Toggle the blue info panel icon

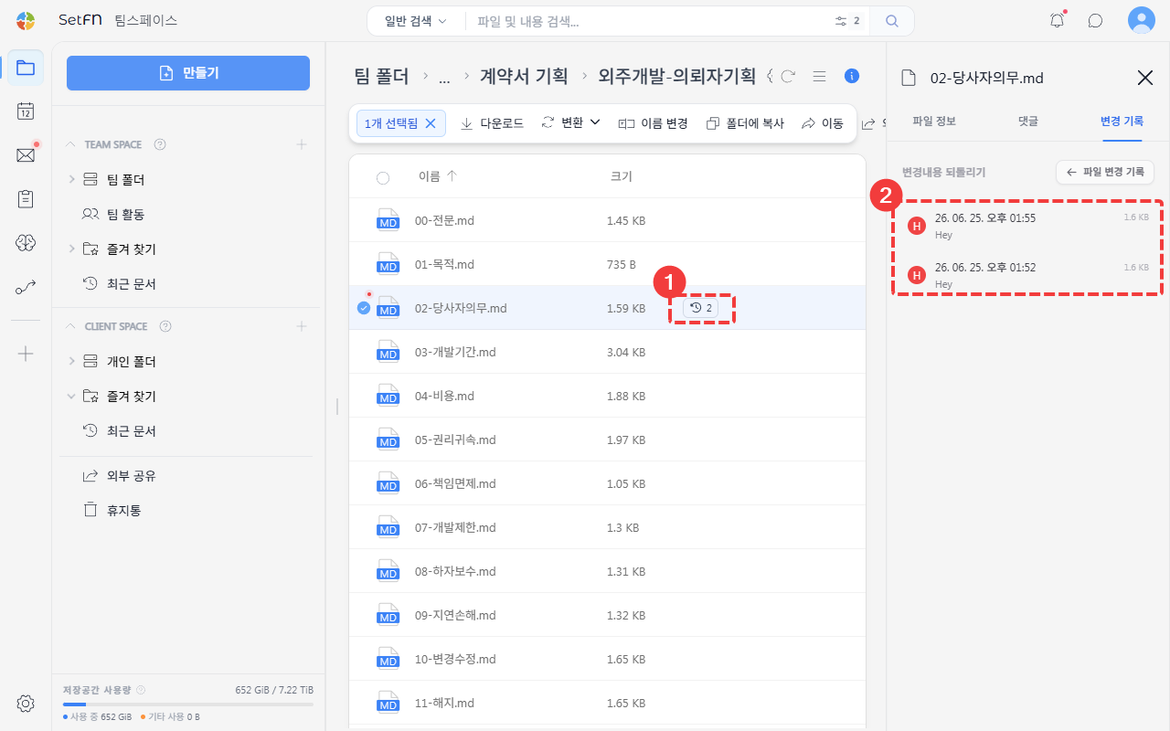pos(852,76)
